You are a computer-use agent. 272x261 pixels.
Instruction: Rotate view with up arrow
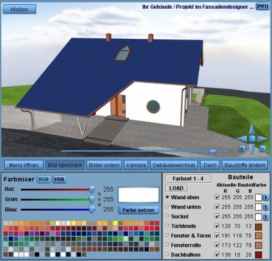point(252,129)
